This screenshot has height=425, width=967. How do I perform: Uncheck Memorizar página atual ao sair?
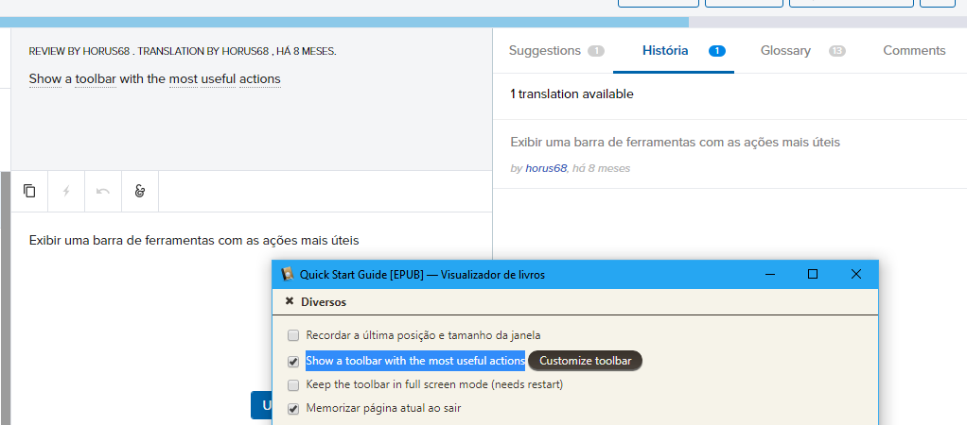pyautogui.click(x=293, y=409)
